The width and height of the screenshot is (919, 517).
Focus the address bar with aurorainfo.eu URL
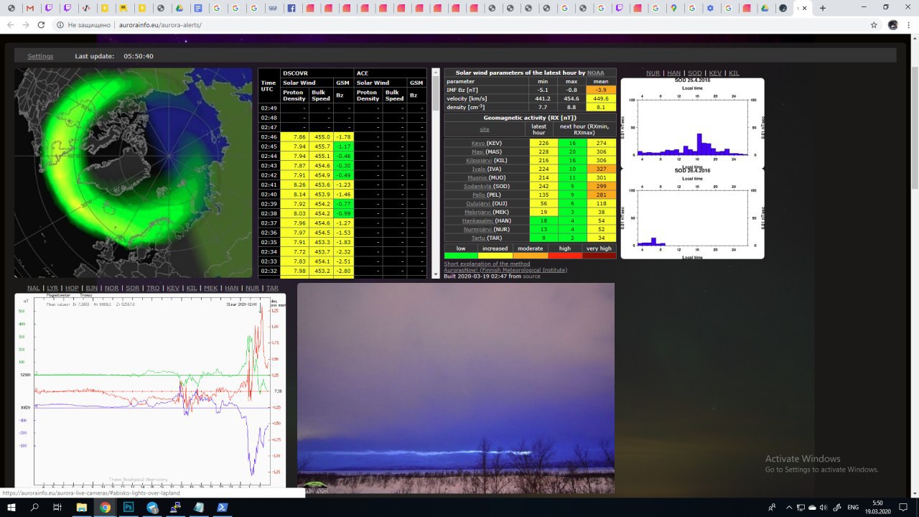pyautogui.click(x=459, y=24)
